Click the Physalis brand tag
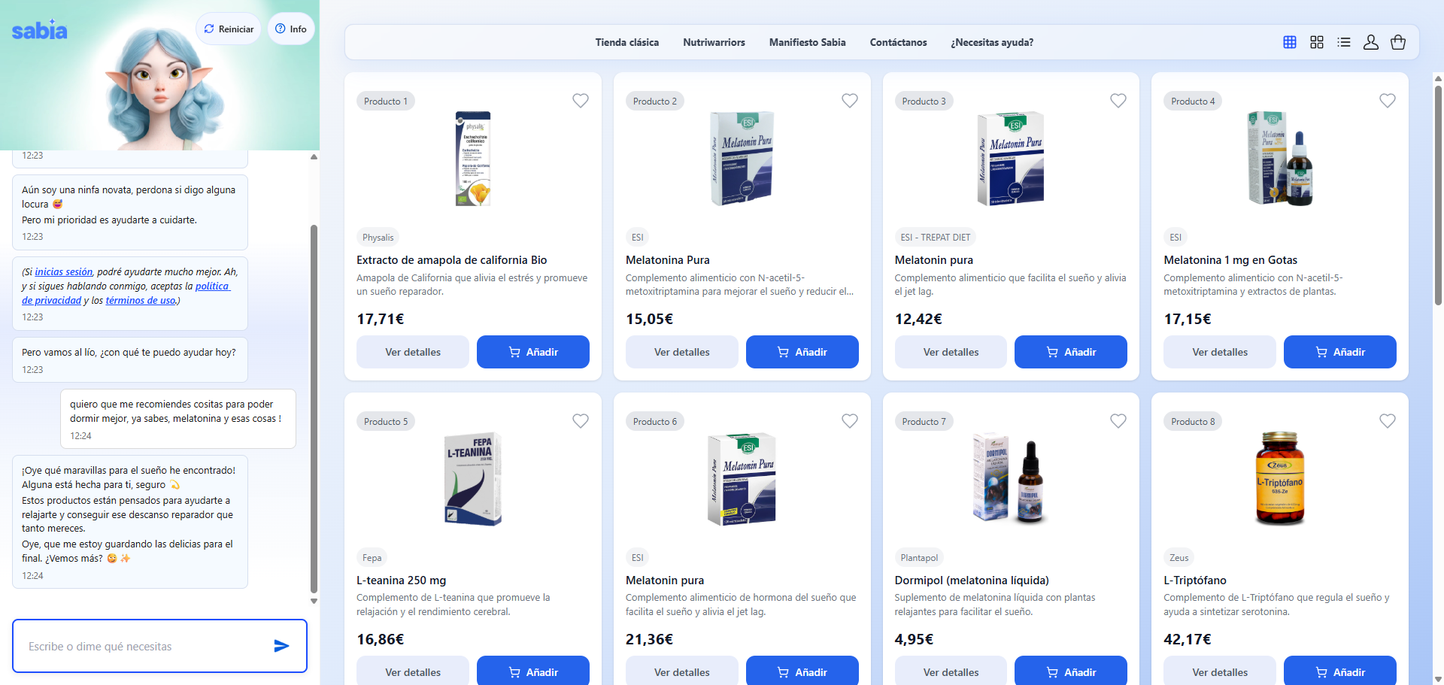This screenshot has width=1444, height=685. point(378,238)
